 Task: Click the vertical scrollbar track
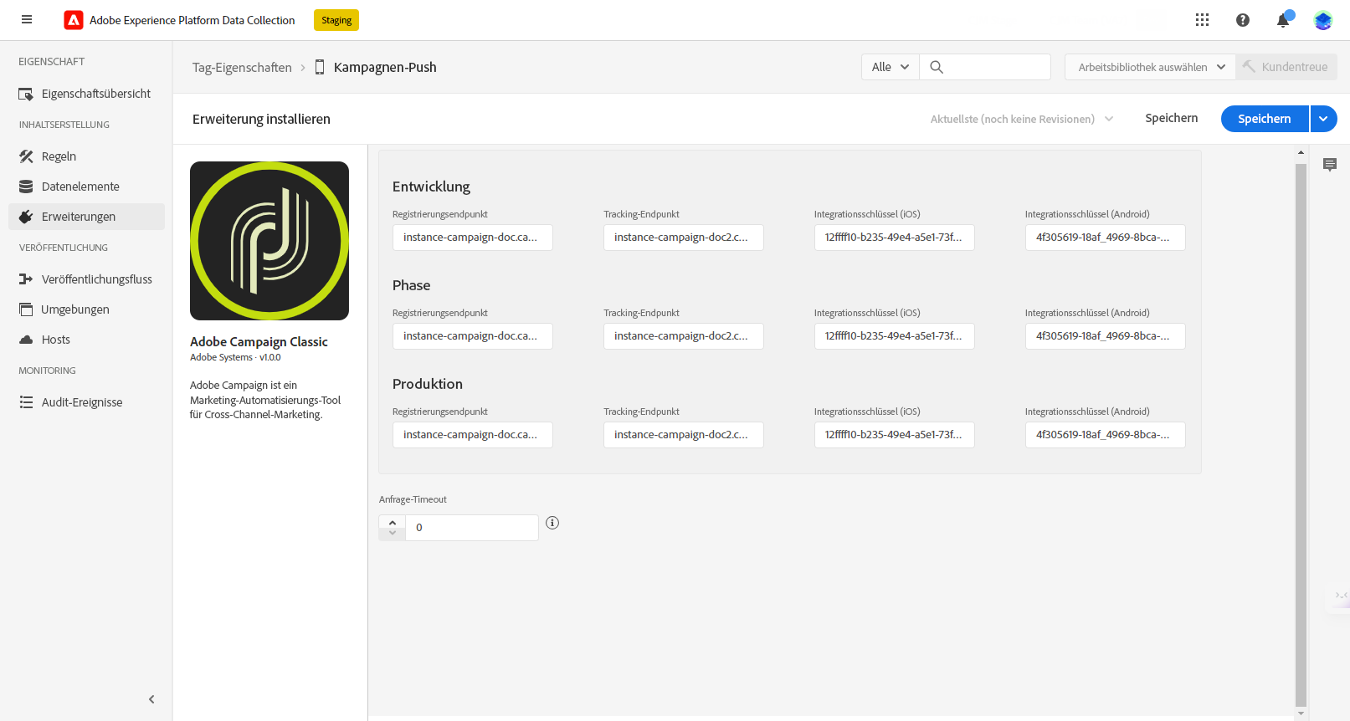pyautogui.click(x=1301, y=435)
